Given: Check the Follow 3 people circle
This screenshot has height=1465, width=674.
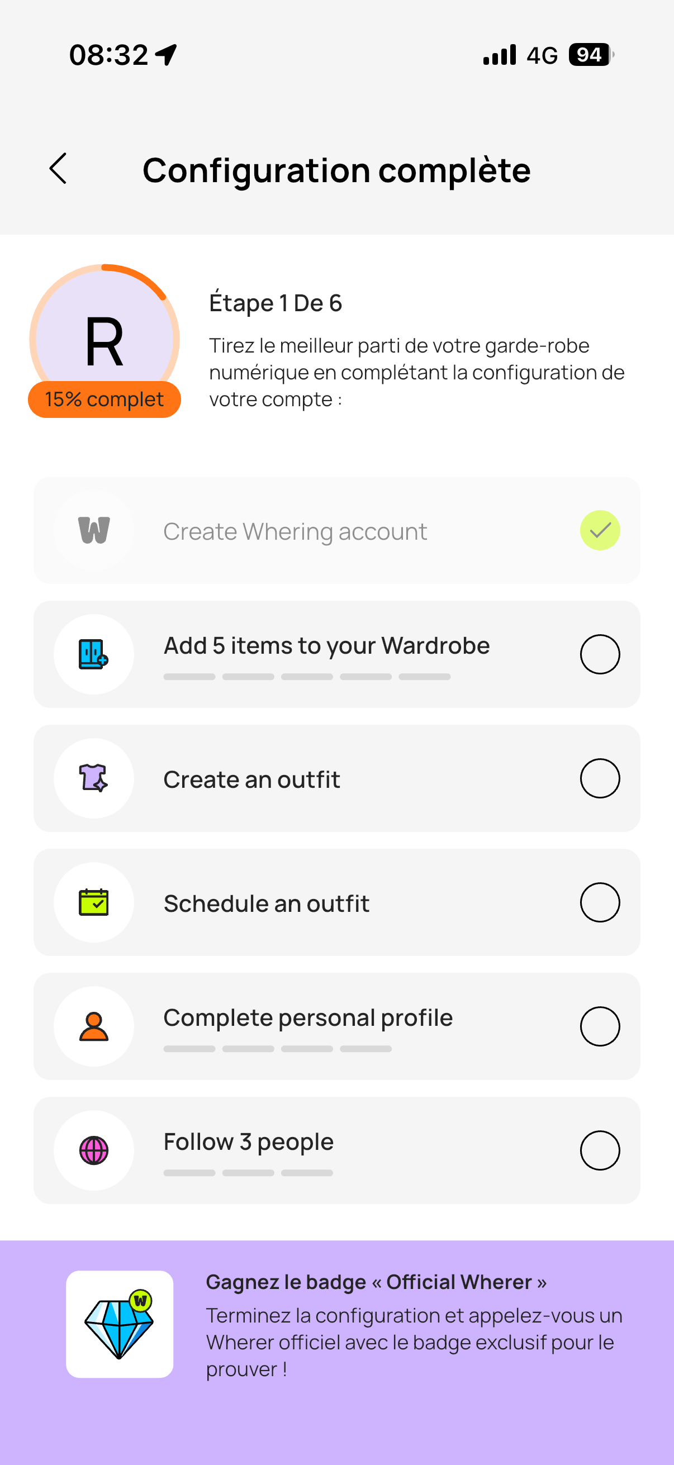Looking at the screenshot, I should pos(600,1150).
